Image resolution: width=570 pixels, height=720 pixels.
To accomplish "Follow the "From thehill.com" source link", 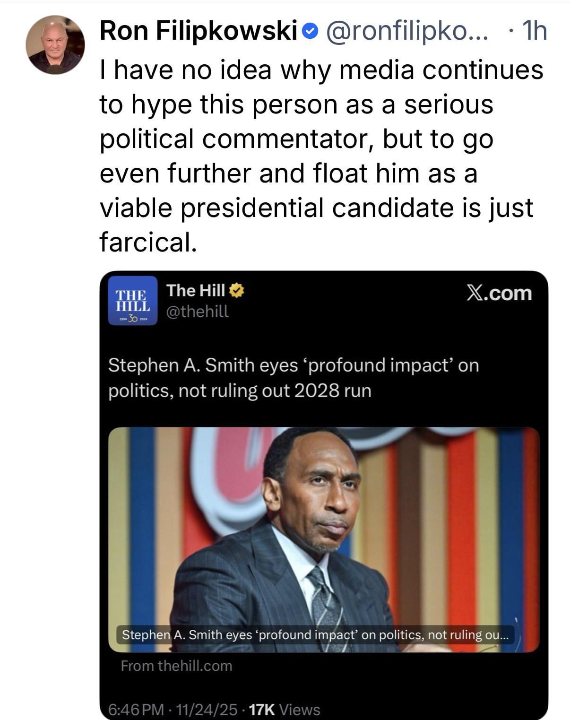I will 176,666.
